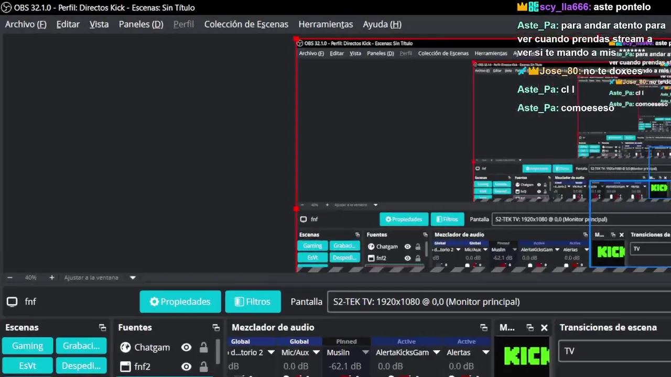This screenshot has height=377, width=671.
Task: Open Propiedades in the main source toolbar
Action: (x=180, y=302)
